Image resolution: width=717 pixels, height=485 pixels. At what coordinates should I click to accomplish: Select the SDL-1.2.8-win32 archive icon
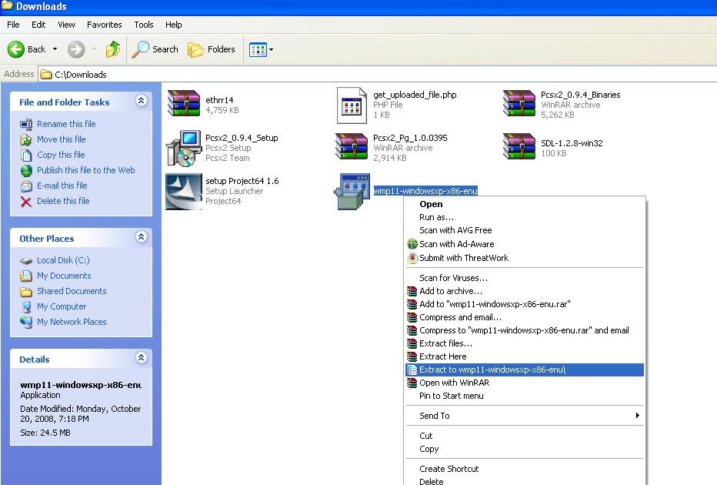click(x=519, y=146)
